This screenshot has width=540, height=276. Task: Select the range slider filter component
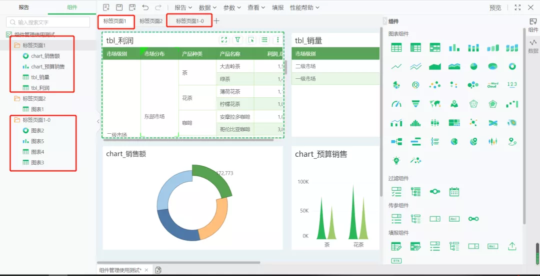click(x=435, y=192)
